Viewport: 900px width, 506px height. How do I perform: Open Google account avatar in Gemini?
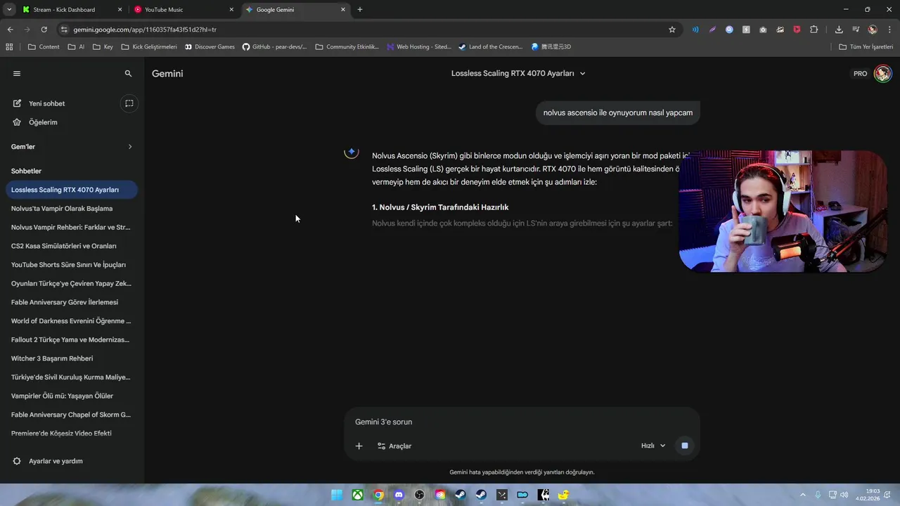(x=882, y=74)
